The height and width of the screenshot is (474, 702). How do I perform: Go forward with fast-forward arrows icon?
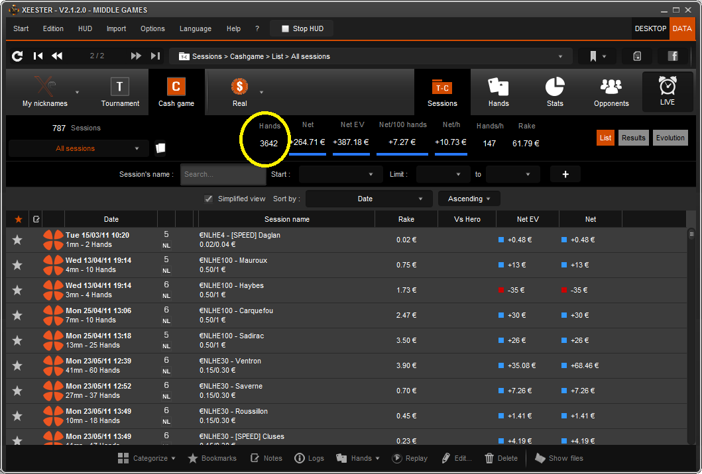tap(136, 56)
